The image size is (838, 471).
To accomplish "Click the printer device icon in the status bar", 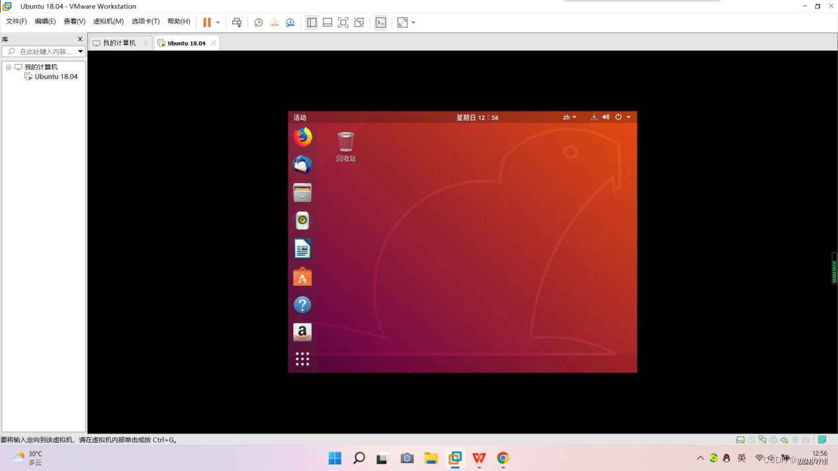I will 773,440.
